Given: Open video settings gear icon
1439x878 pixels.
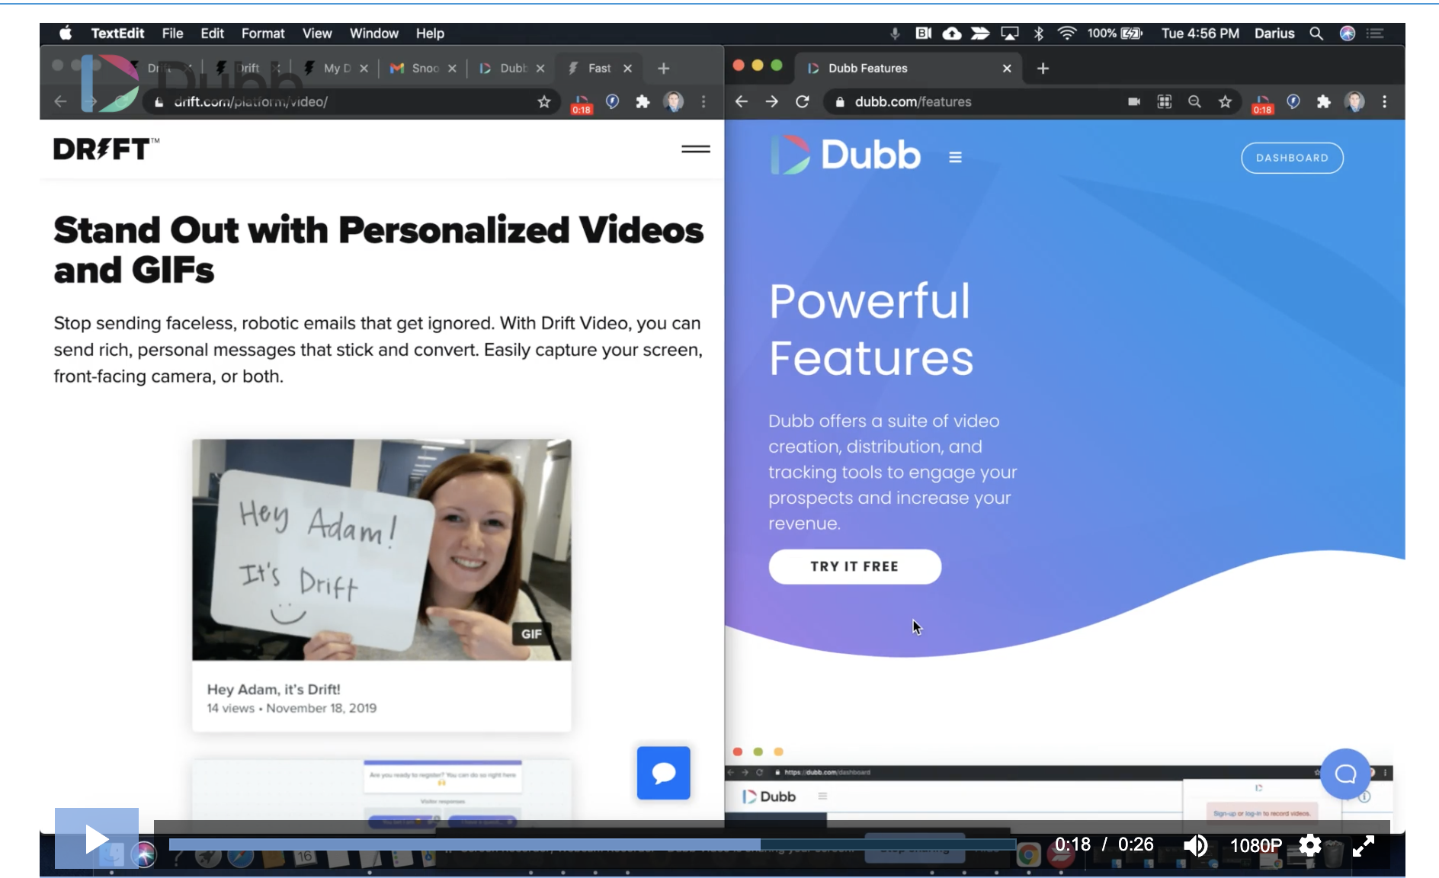Looking at the screenshot, I should click(1309, 844).
